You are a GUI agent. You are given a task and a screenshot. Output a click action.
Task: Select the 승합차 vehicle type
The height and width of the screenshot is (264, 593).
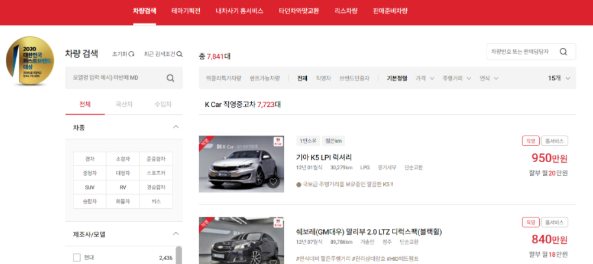[90, 201]
